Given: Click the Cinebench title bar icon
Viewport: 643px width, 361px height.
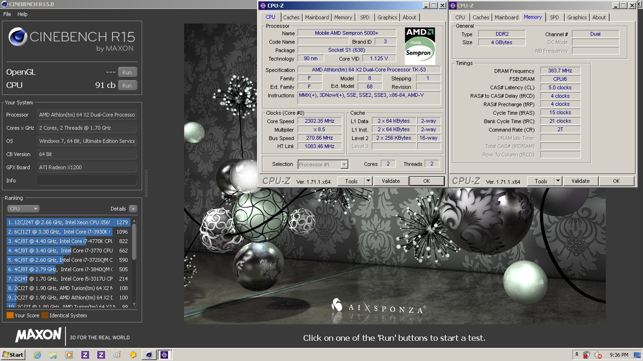Looking at the screenshot, I should 4,4.
